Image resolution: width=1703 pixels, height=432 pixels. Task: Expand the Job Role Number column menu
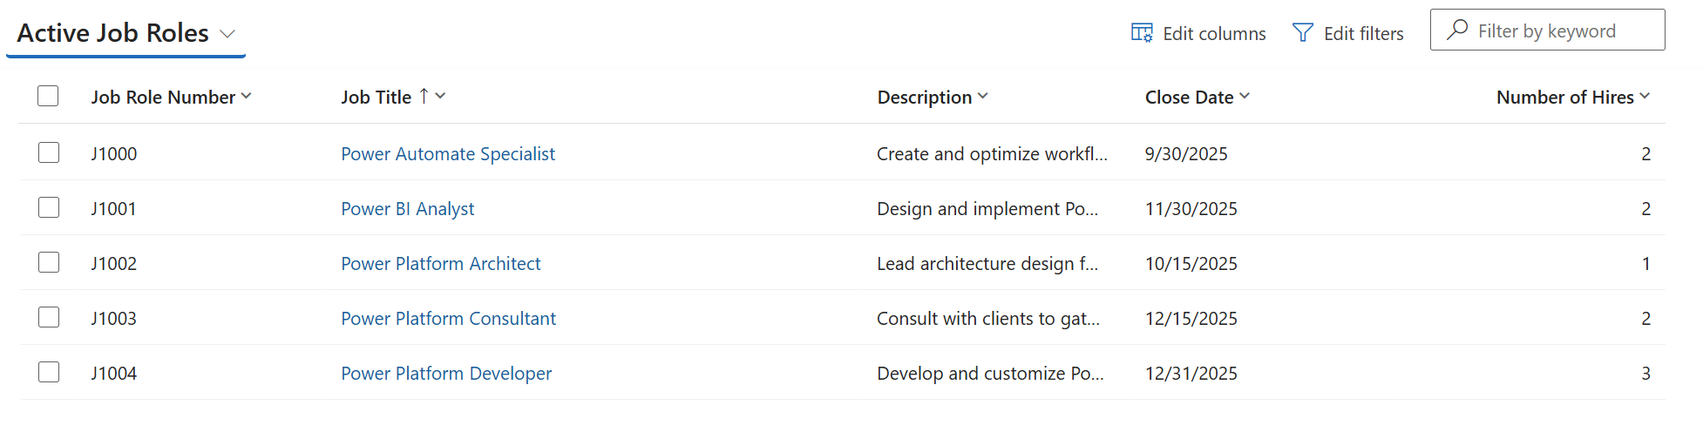coord(246,96)
